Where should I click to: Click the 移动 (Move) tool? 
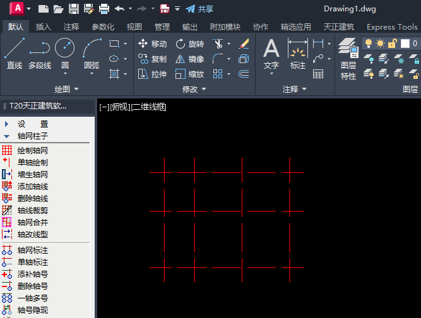152,44
